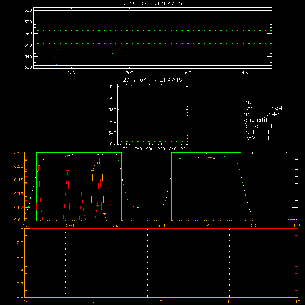Click the x-axis label 200 in the top plot
The width and height of the screenshot is (305, 305).
pos(129,73)
